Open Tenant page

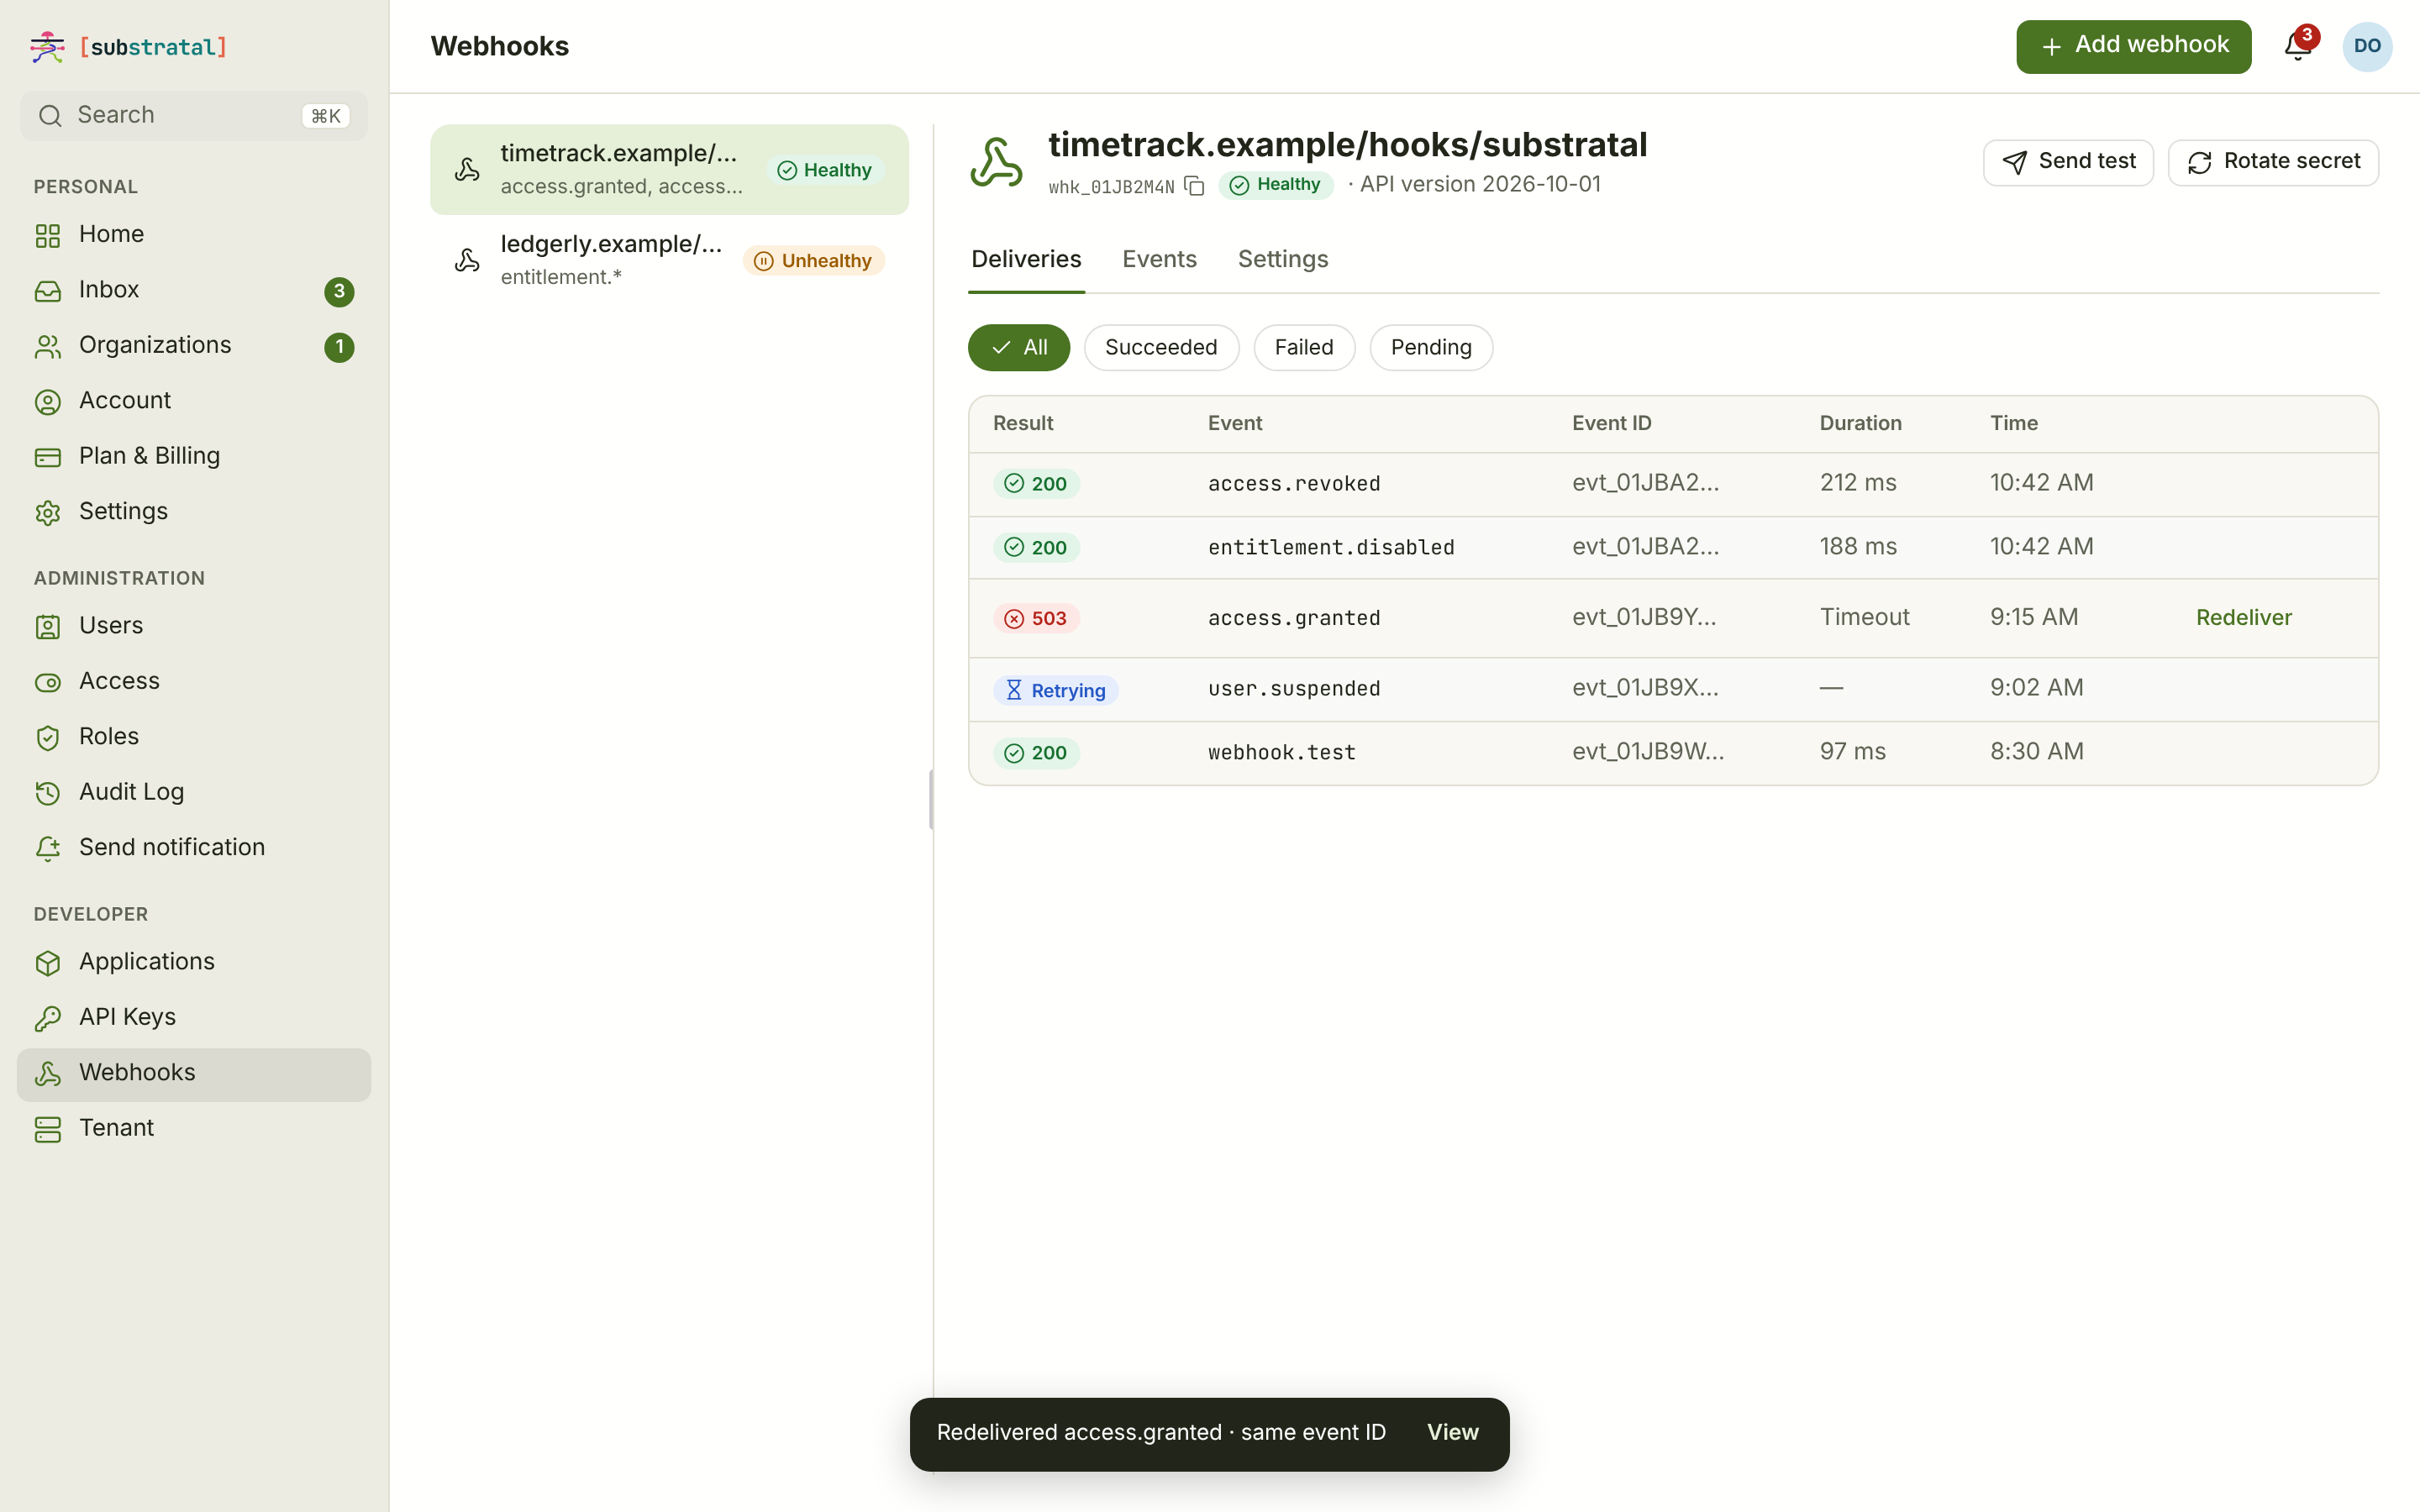click(x=194, y=1128)
